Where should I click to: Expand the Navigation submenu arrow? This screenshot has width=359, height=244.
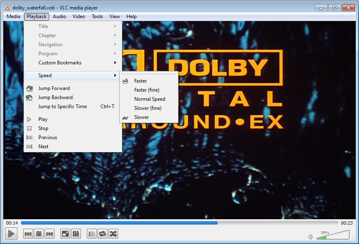tap(115, 45)
